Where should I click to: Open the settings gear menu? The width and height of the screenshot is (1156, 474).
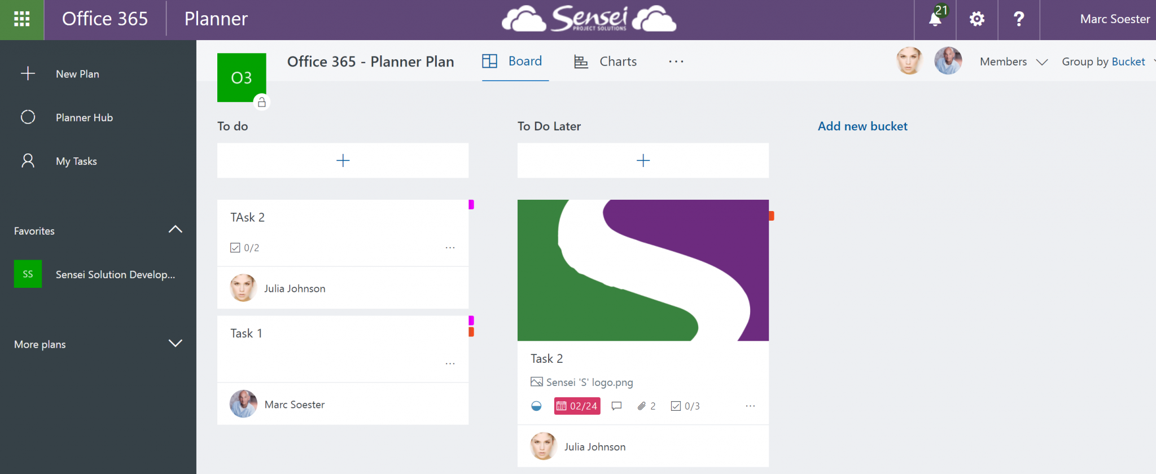pos(977,19)
